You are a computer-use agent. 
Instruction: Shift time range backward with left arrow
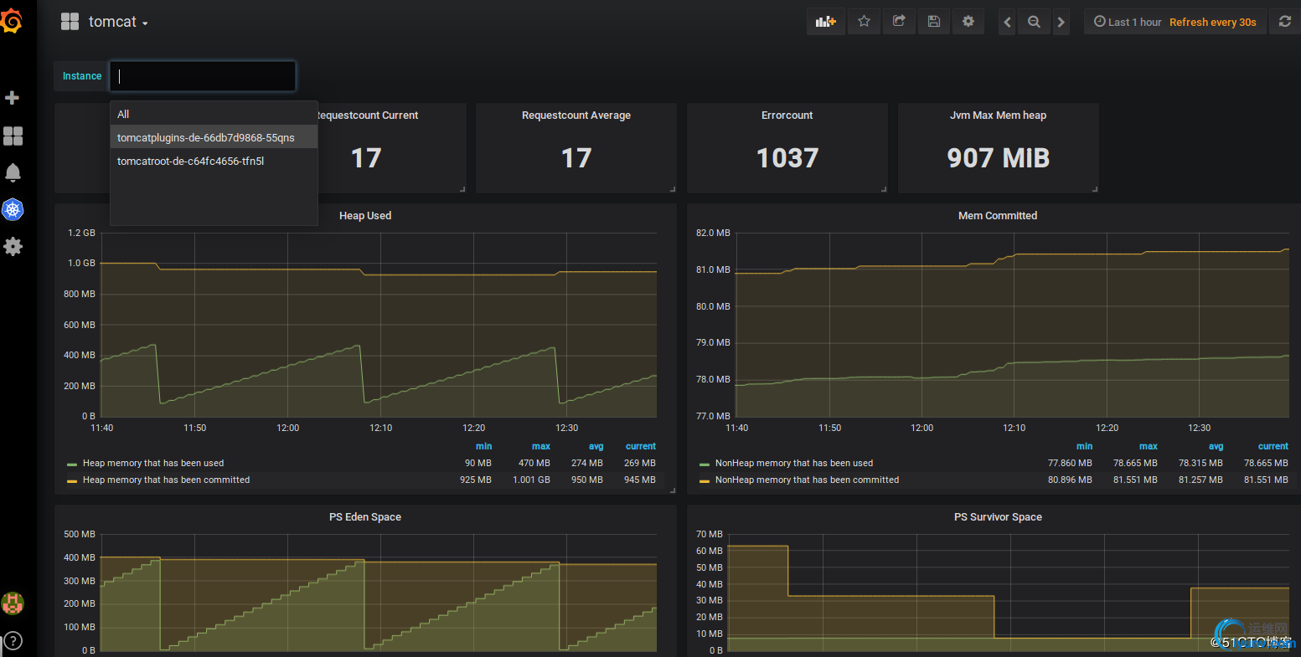1008,23
